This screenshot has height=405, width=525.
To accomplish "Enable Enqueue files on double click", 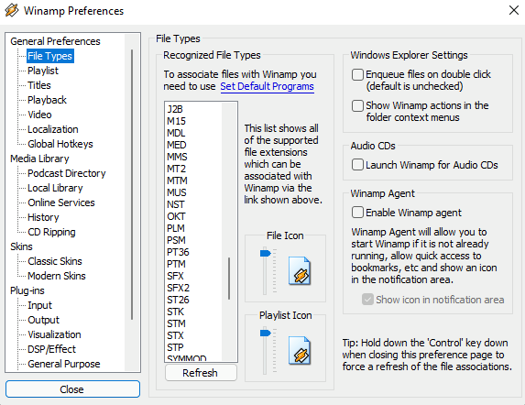I will pos(357,74).
